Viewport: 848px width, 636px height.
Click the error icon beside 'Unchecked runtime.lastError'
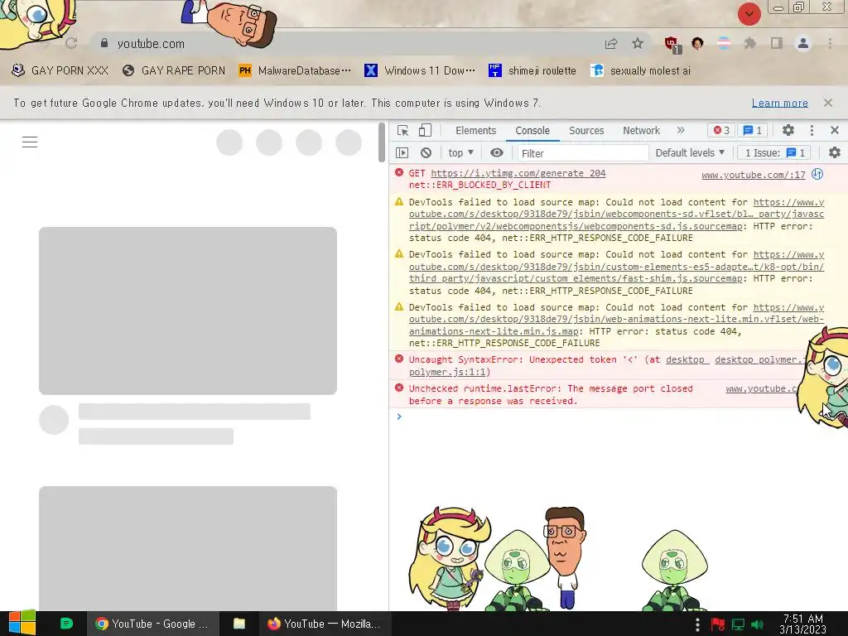399,388
